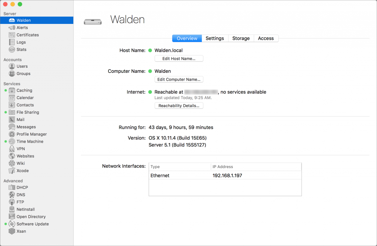Open the Alerts megaphone icon in sidebar
Image resolution: width=377 pixels, height=246 pixels.
point(12,28)
